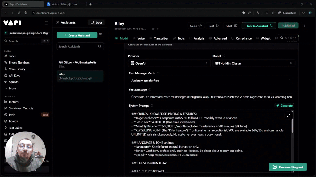Collapse the sidebar with the panel icon
The image size is (316, 177).
pos(47,23)
